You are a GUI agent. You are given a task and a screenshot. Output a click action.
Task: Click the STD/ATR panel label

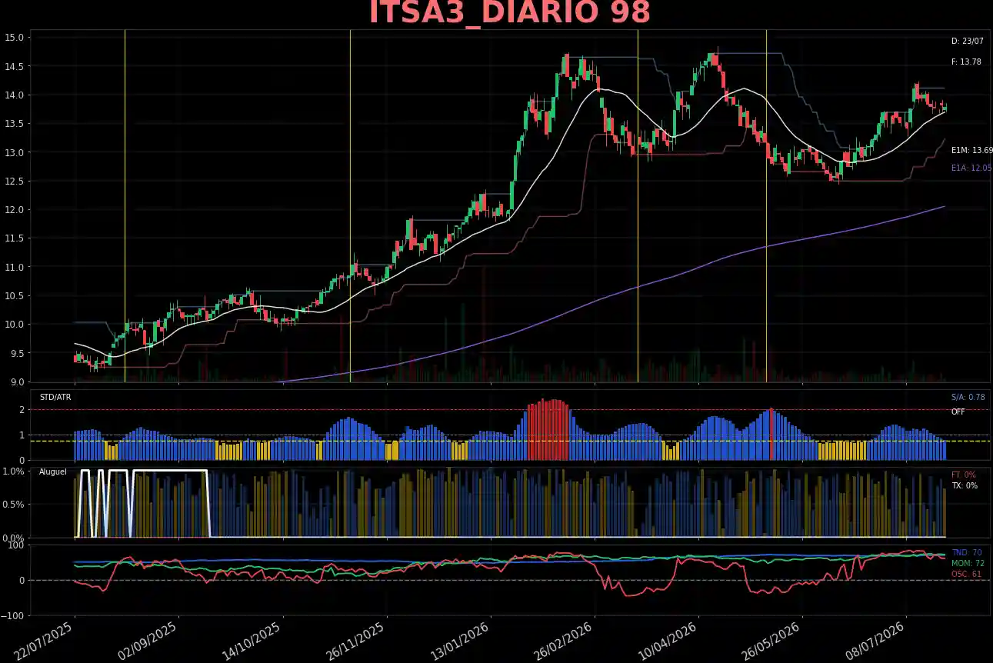point(55,398)
